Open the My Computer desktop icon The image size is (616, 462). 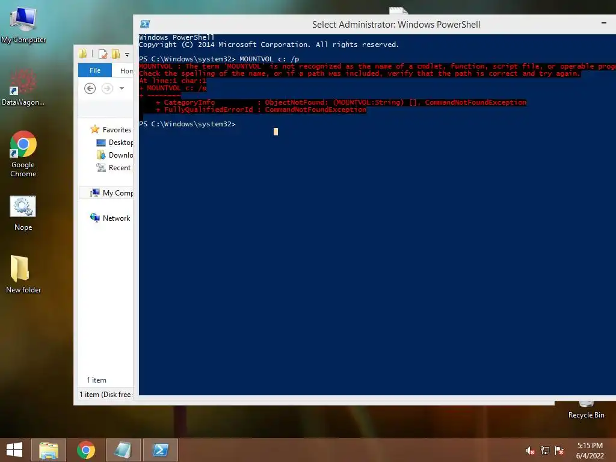(23, 24)
